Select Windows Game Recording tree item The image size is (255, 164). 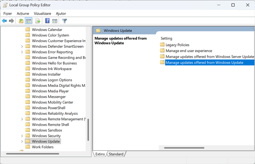[59, 57]
